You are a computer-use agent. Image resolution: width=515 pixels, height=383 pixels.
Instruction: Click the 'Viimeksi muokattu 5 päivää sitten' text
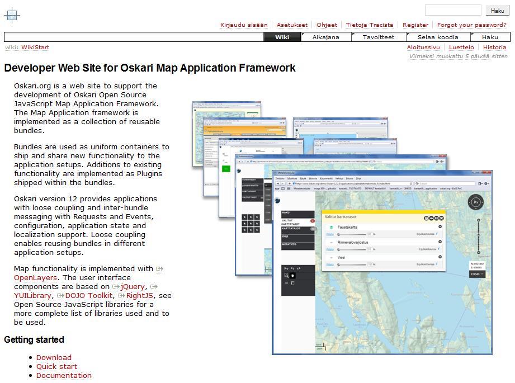click(x=458, y=56)
